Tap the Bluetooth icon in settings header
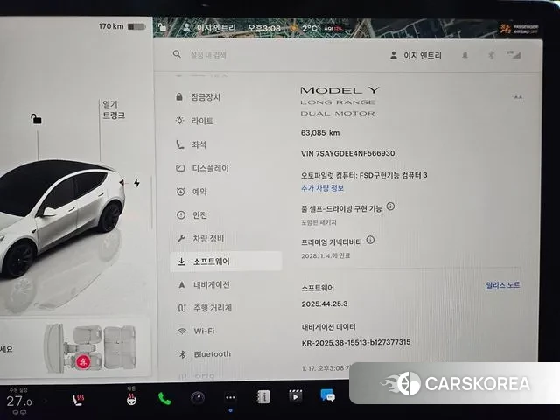The height and width of the screenshot is (420, 560). (491, 55)
